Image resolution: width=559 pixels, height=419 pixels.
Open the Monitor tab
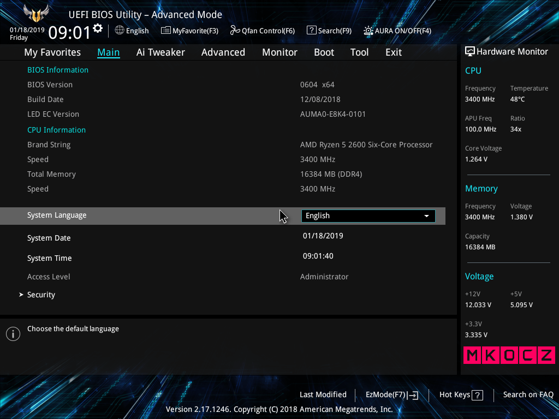pyautogui.click(x=279, y=52)
